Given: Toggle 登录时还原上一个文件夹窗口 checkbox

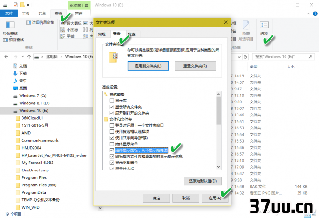Looking at the screenshot, I should pos(112,125).
